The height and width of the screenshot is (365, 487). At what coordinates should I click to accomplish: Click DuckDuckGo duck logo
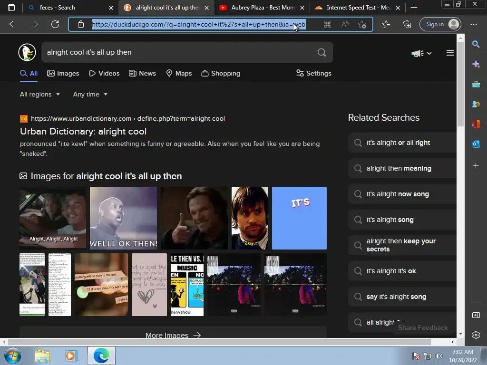click(27, 52)
